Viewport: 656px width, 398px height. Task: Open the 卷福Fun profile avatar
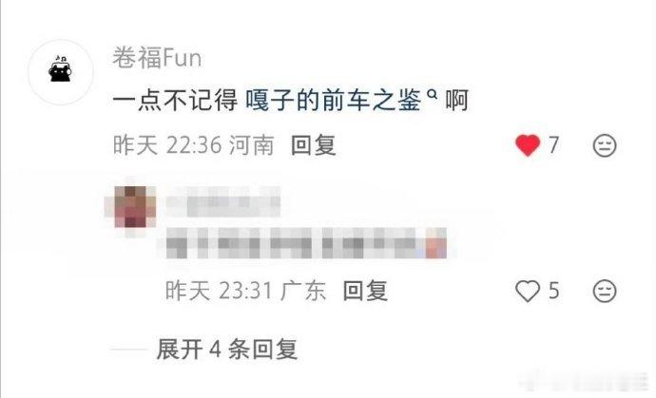(x=61, y=72)
